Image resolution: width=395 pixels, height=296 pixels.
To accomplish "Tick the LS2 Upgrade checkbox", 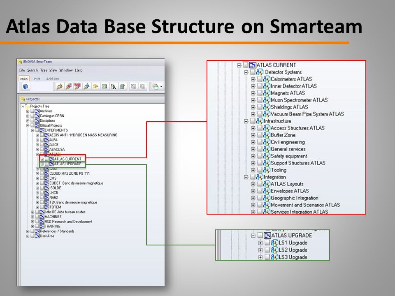I will coord(267,250).
